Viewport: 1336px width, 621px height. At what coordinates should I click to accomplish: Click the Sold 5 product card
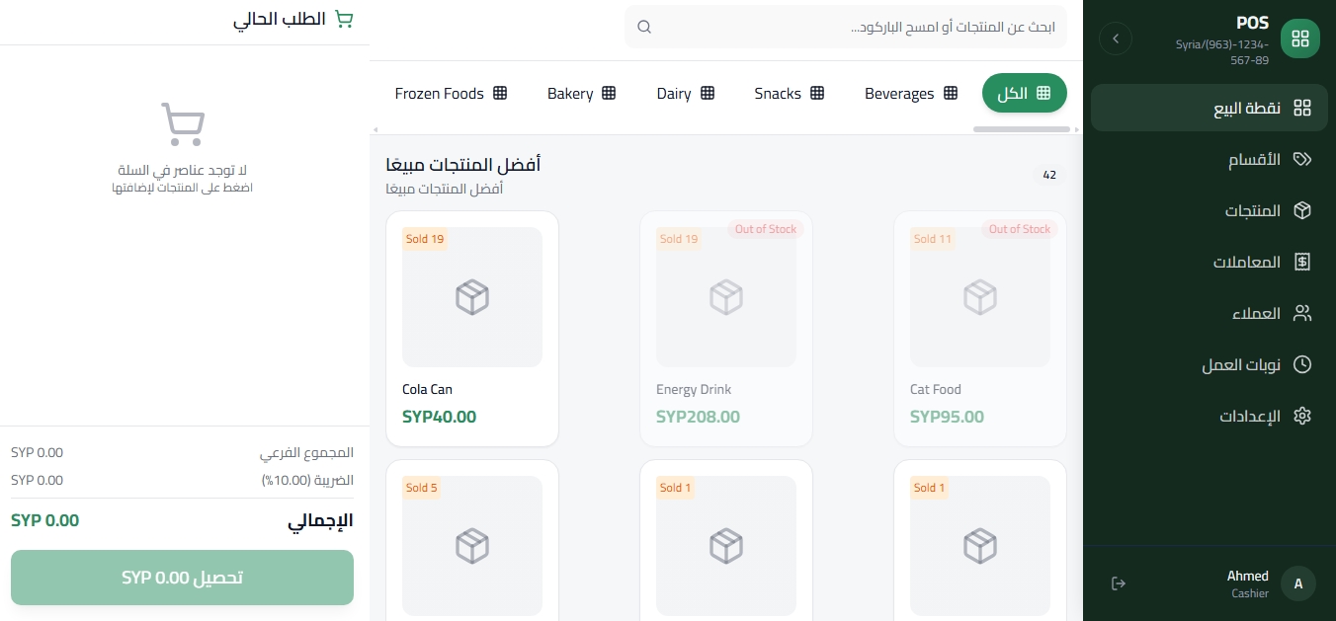(x=472, y=540)
